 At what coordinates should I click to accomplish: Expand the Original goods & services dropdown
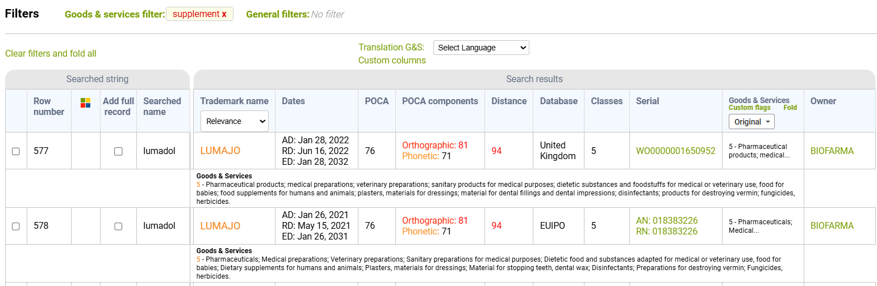[x=751, y=122]
